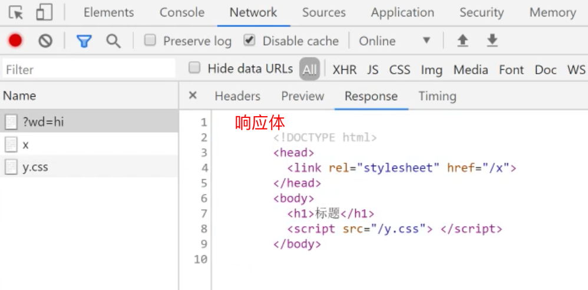Click into the Filter text field
588x290 pixels.
89,69
